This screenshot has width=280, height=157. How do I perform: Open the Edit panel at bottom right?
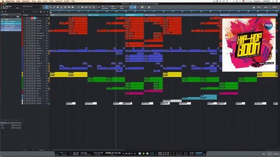[x=263, y=154]
